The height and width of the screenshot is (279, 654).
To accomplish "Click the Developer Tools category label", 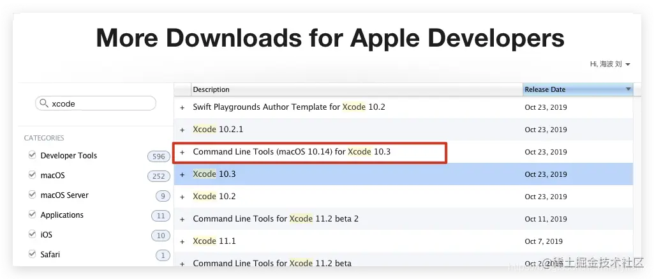I will (x=69, y=156).
